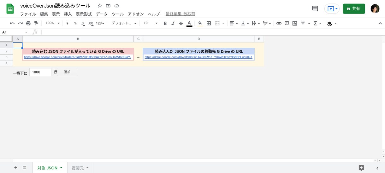385x173 pixels.
Task: Open the 表示 menu
Action: [x=56, y=14]
